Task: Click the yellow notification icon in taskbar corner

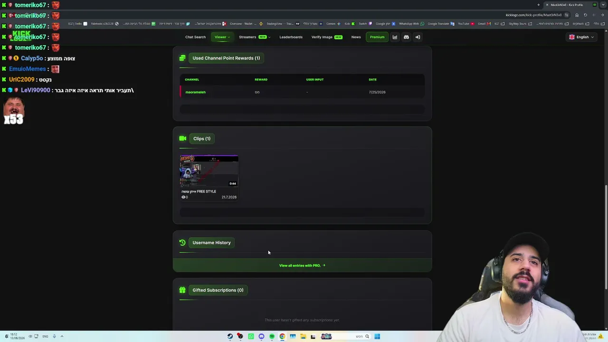Action: 601,336
